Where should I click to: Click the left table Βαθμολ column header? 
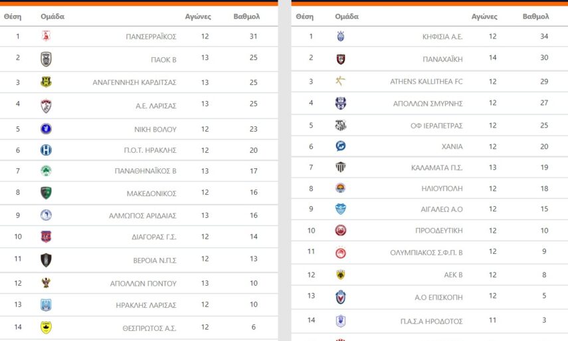[x=246, y=16]
